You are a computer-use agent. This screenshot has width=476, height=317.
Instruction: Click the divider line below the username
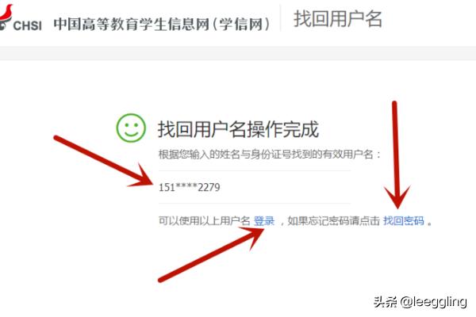tap(255, 203)
